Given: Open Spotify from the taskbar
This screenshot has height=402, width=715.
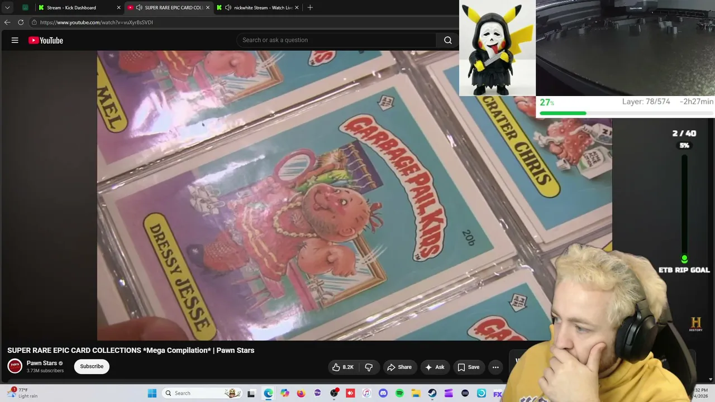Looking at the screenshot, I should 399,393.
